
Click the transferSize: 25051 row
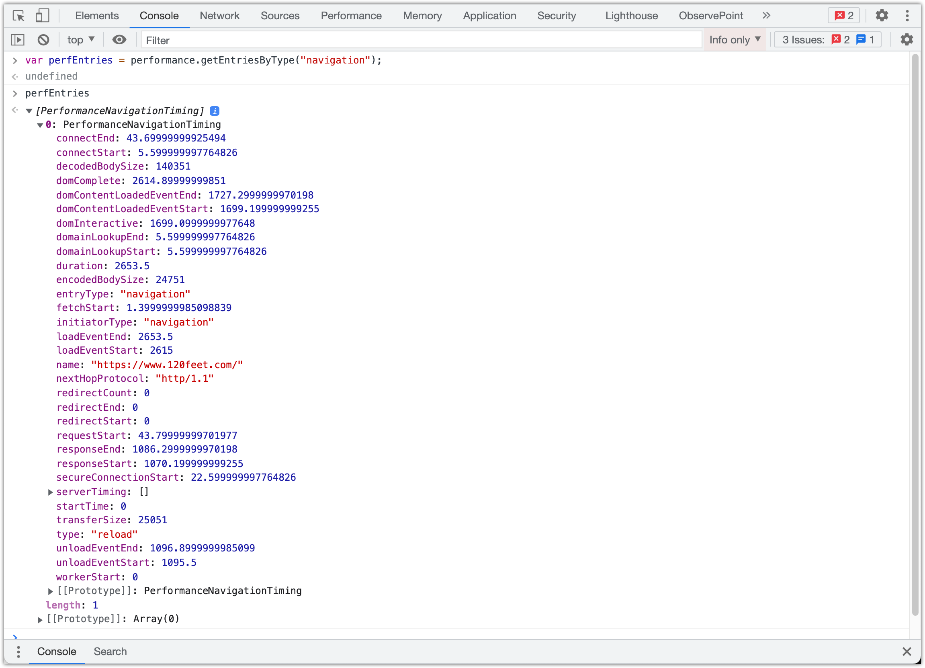(112, 520)
